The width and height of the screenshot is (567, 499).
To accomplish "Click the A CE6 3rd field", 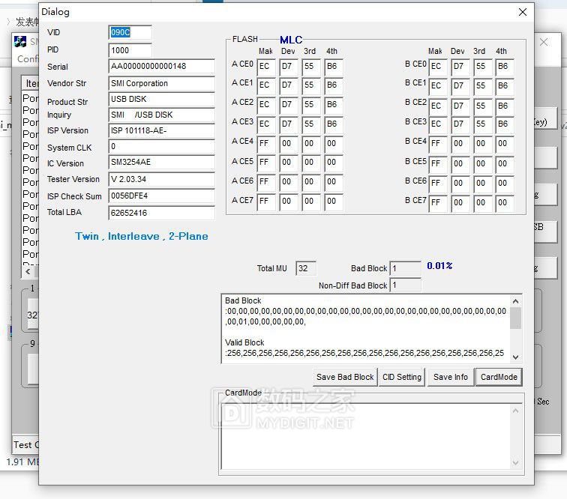I will click(x=311, y=182).
